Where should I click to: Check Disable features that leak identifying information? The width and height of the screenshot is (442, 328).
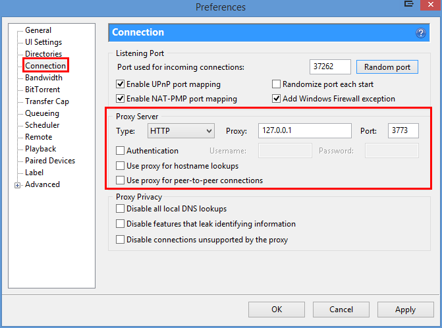pyautogui.click(x=120, y=224)
